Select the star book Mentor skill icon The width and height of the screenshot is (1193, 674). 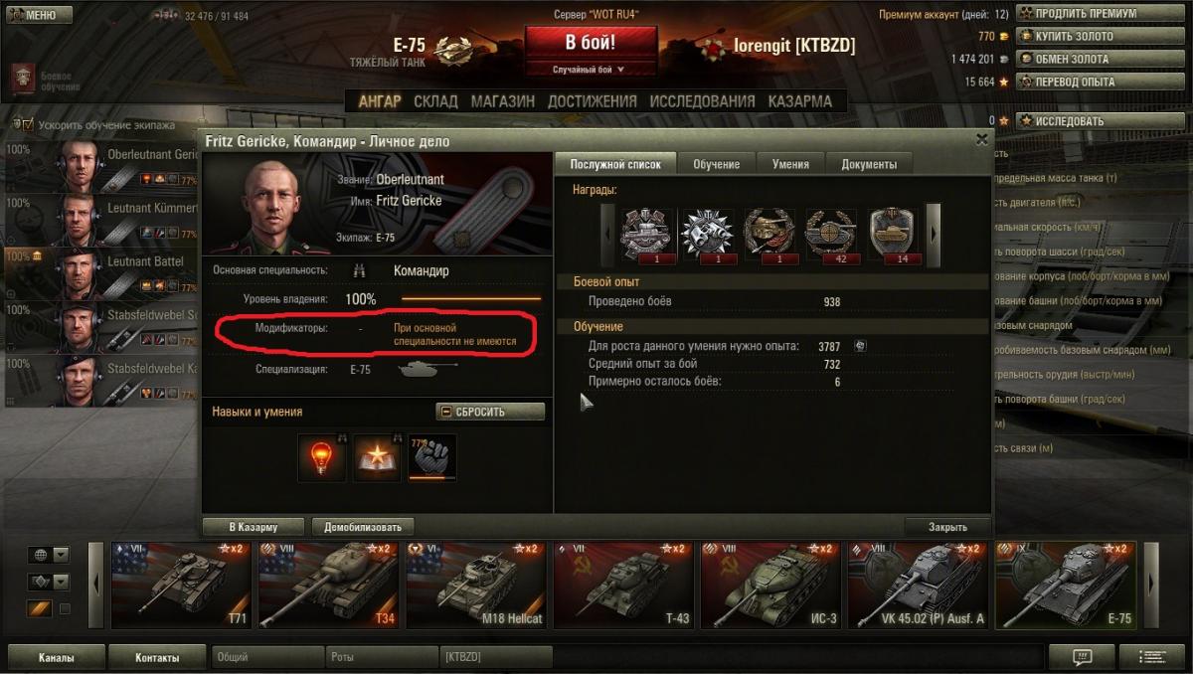(x=377, y=458)
